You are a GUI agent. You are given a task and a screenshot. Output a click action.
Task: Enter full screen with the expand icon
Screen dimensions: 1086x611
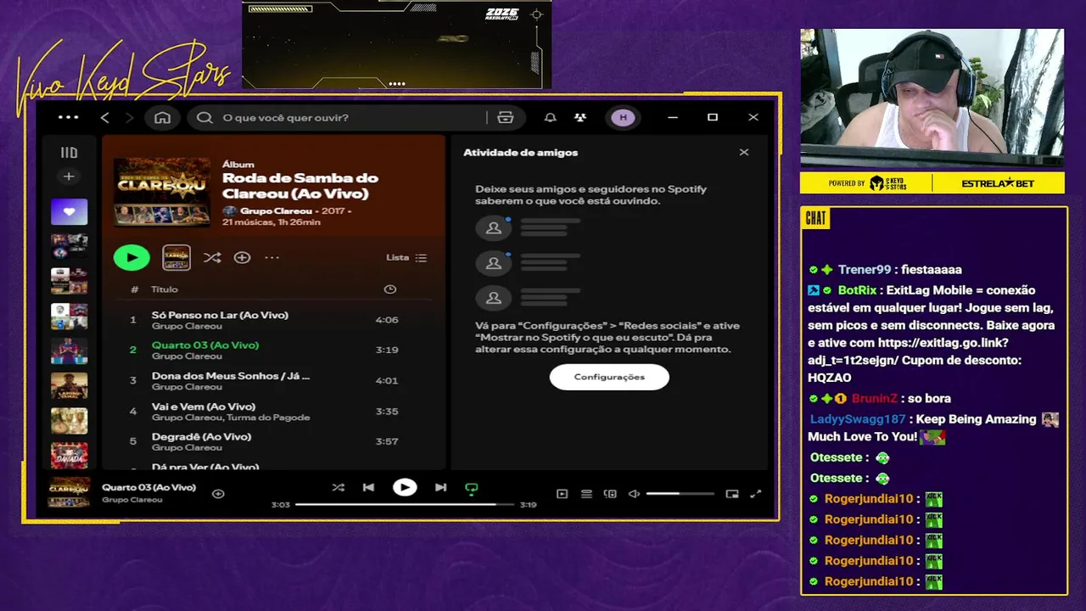[756, 494]
